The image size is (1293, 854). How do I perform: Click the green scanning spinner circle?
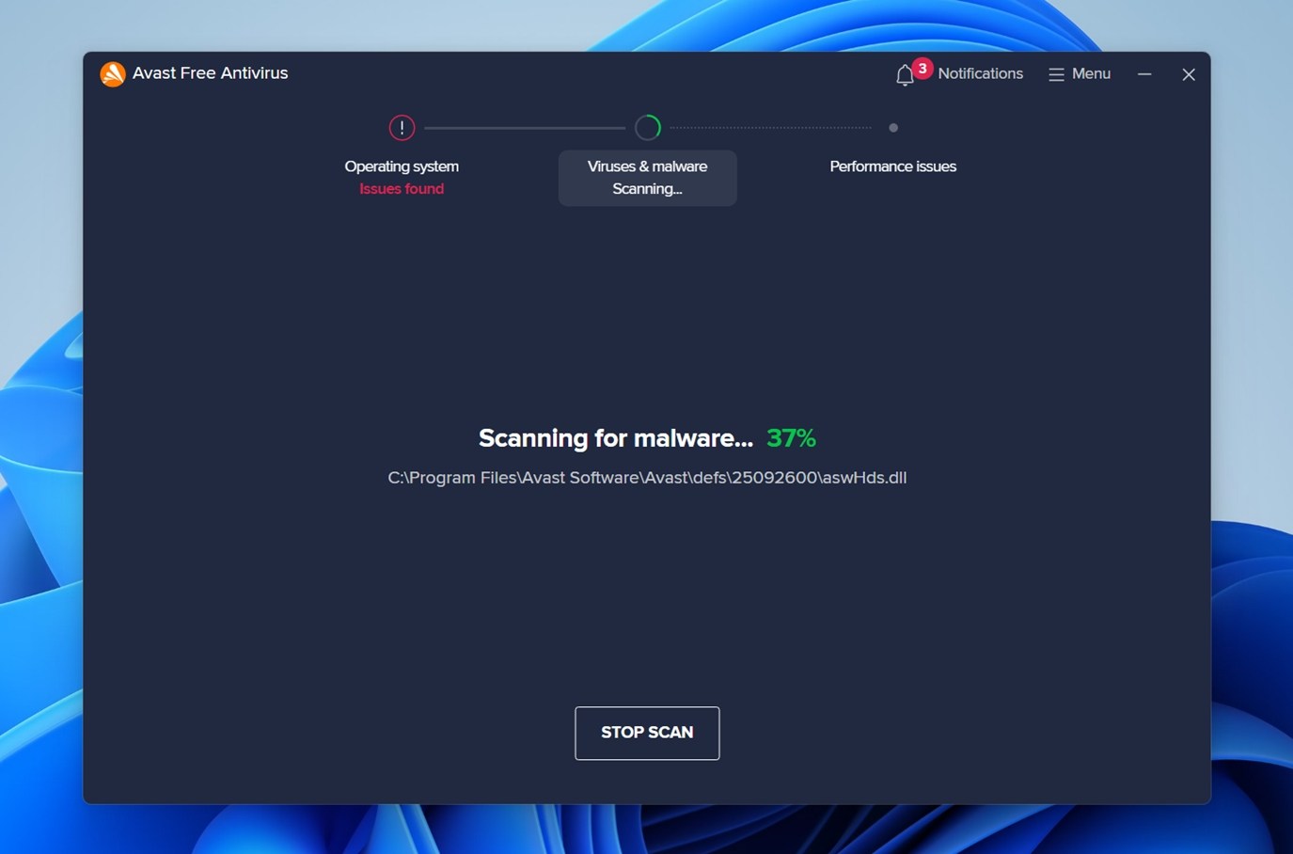[647, 127]
